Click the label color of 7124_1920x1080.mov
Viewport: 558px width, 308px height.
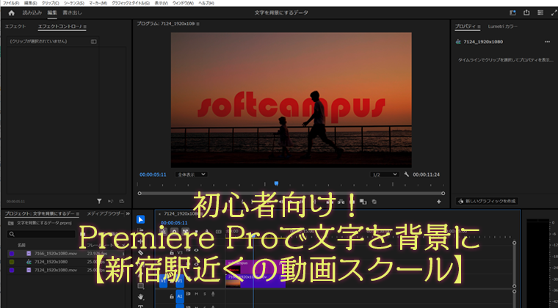pos(12,270)
